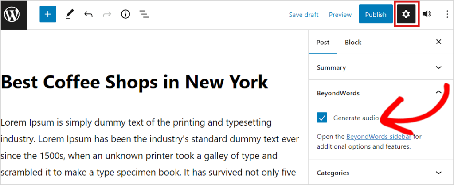Switch to the Block tab
This screenshot has width=454, height=185.
click(353, 43)
